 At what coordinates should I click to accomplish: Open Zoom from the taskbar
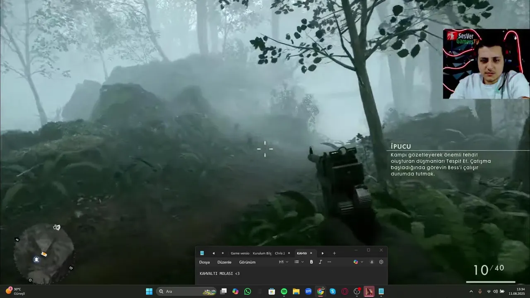click(x=308, y=291)
